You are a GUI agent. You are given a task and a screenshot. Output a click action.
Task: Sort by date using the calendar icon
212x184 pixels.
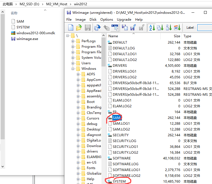point(177,28)
